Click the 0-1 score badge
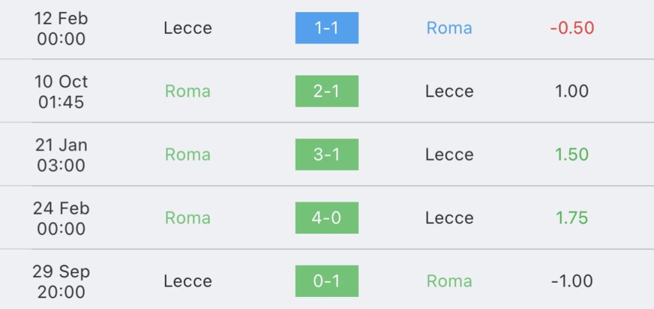The width and height of the screenshot is (654, 309). (326, 280)
